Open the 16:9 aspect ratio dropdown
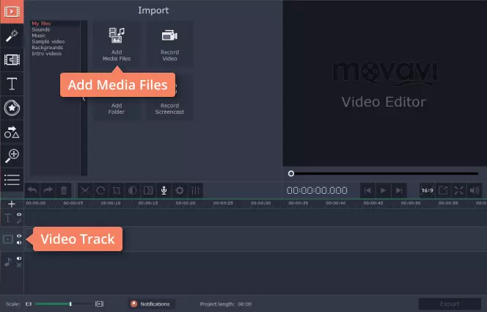 click(427, 190)
